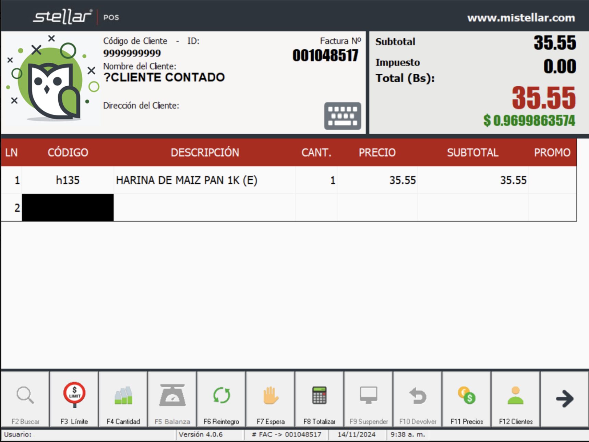
Task: Click the Usuario: status field
Action: point(88,434)
